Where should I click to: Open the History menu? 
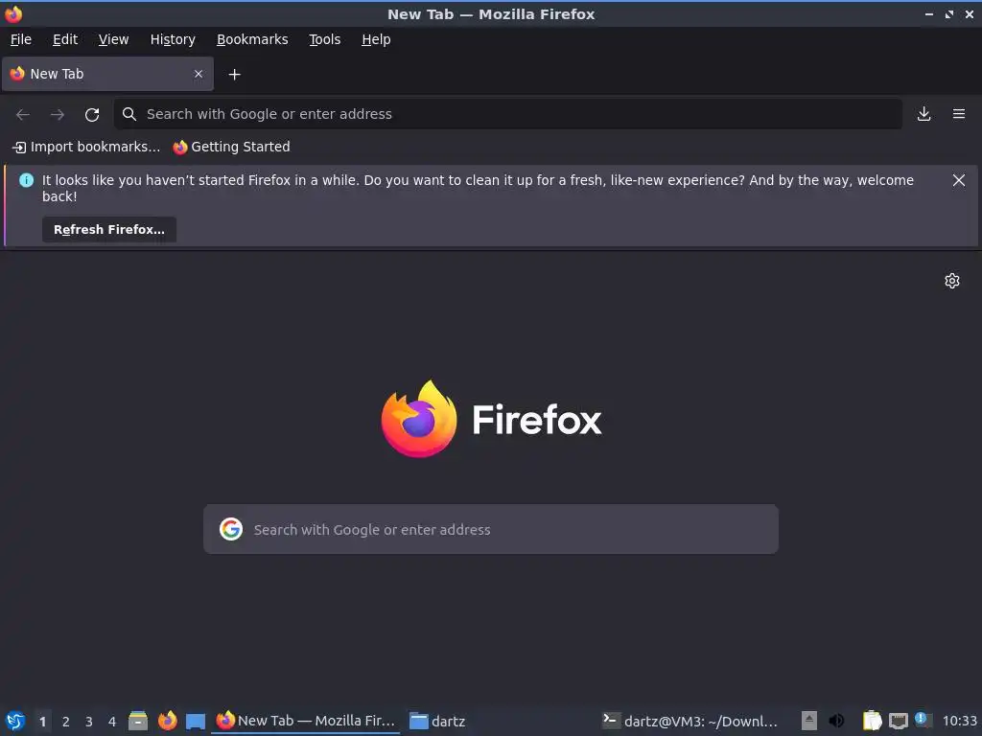coord(173,39)
